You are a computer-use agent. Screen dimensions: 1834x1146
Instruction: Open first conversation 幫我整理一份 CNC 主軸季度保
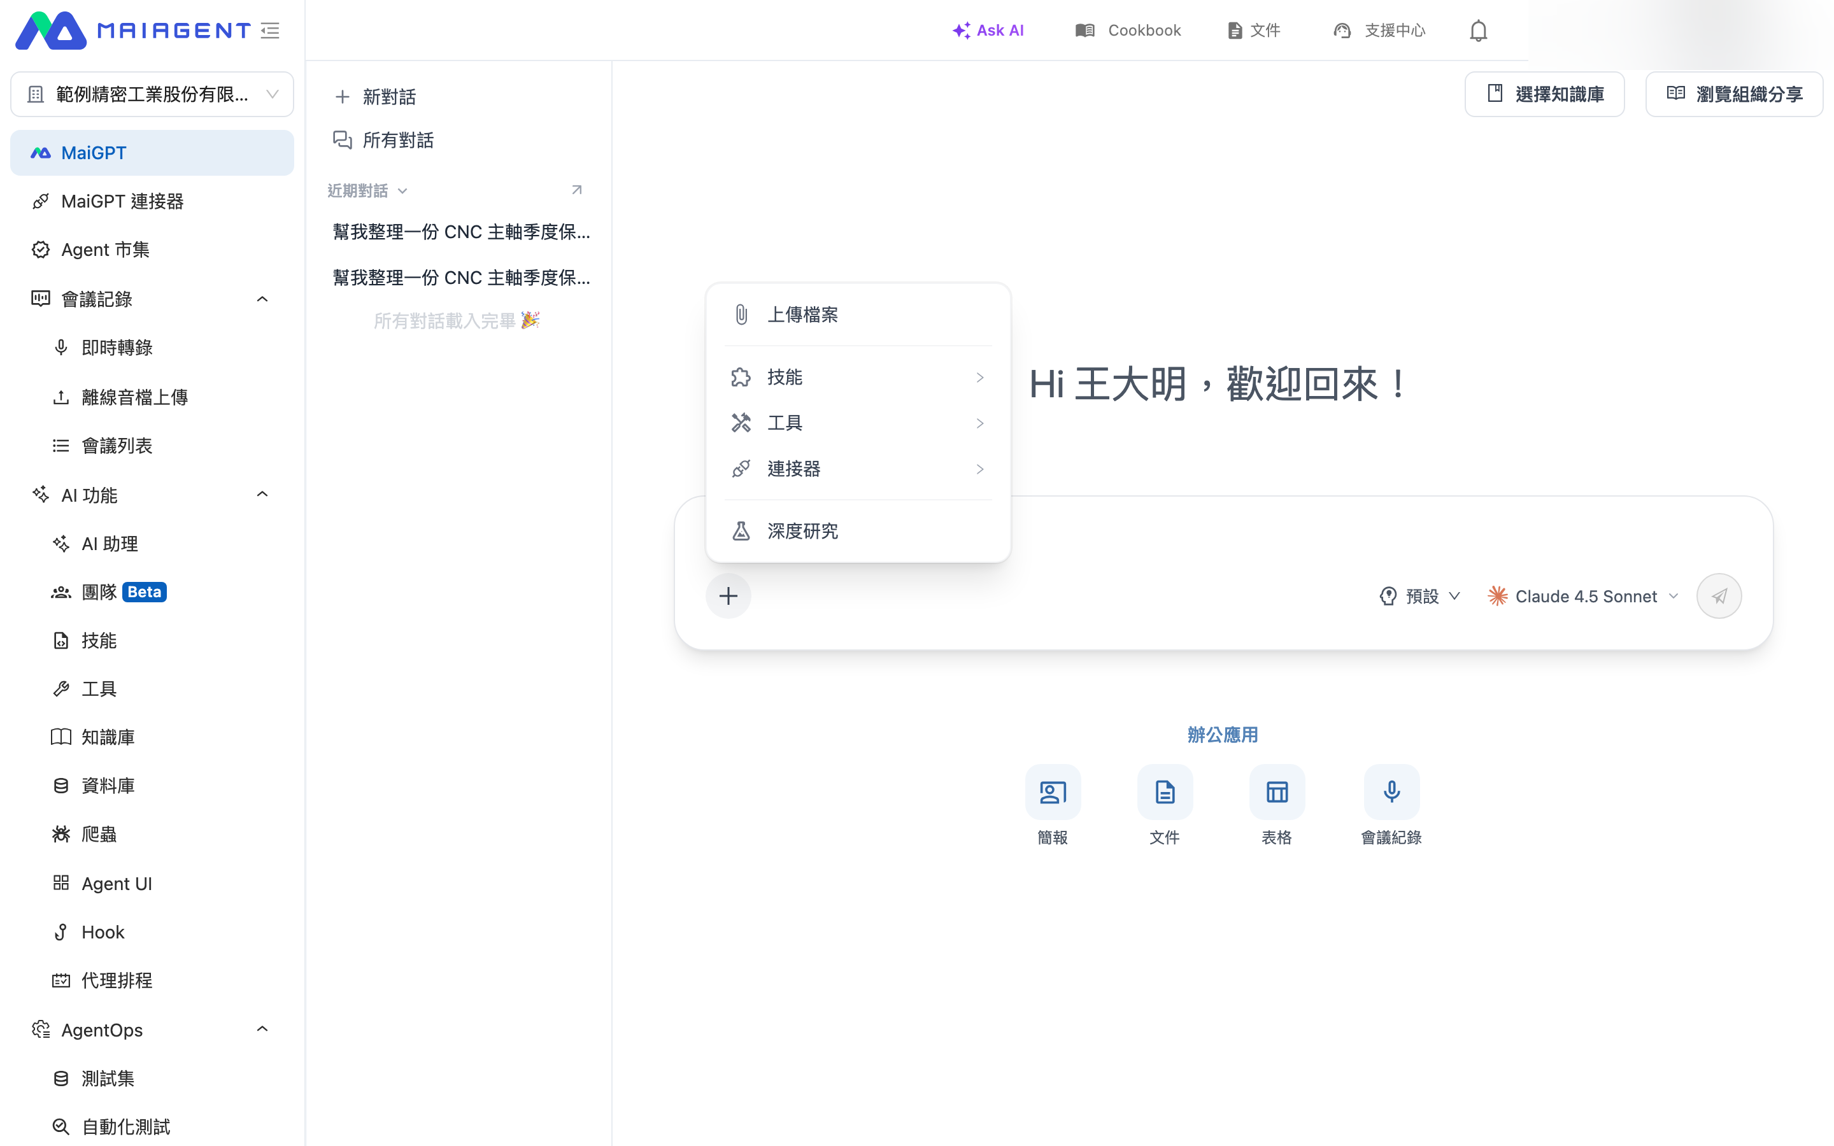coord(461,232)
